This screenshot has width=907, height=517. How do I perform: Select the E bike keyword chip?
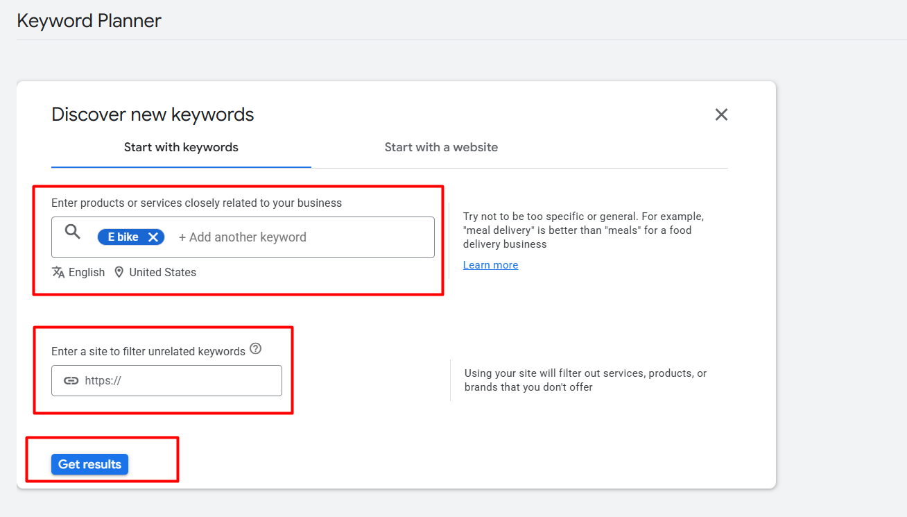tap(123, 237)
